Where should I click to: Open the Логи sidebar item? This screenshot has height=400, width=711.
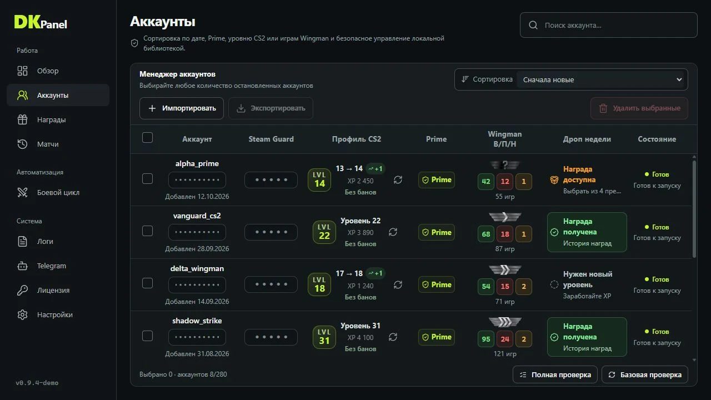pyautogui.click(x=58, y=241)
